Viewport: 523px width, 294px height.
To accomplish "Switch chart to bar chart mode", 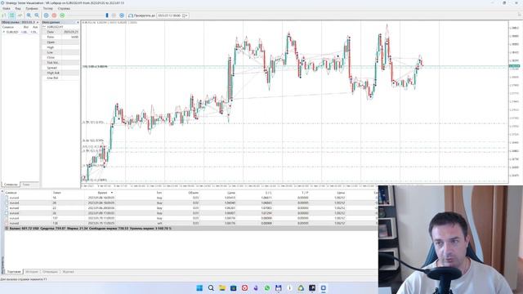I will click(x=4, y=16).
